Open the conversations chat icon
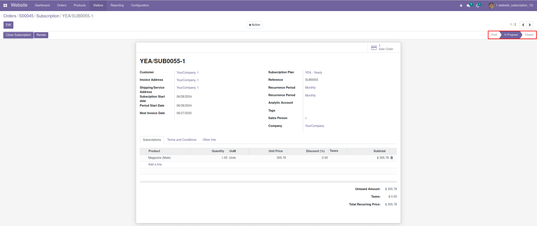The height and width of the screenshot is (226, 537). (468, 6)
